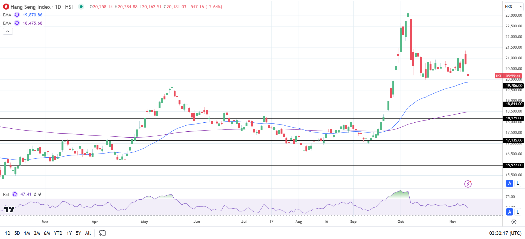Click the first EMA legend label
Image resolution: width=525 pixels, height=239 pixels.
[7, 15]
